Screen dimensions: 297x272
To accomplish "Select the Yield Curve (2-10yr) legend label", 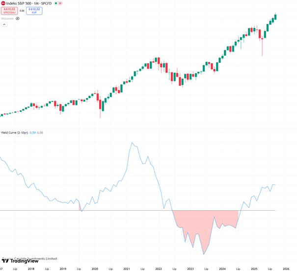I will coord(14,133).
